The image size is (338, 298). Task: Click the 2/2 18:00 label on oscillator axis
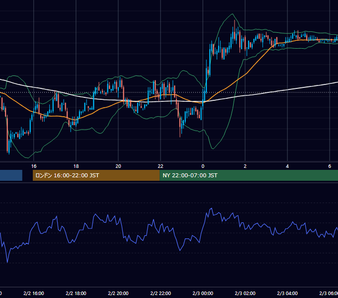coord(76,293)
